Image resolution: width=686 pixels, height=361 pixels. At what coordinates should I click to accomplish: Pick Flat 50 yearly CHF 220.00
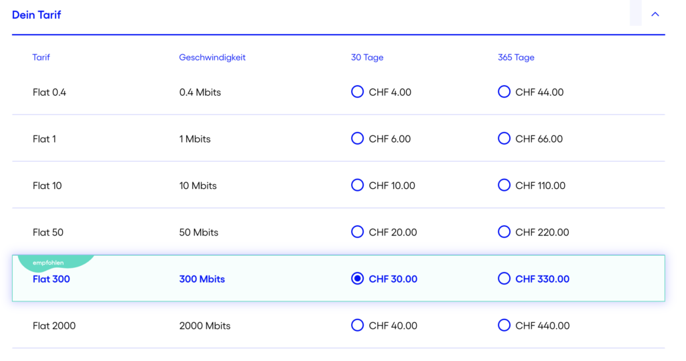pyautogui.click(x=504, y=232)
